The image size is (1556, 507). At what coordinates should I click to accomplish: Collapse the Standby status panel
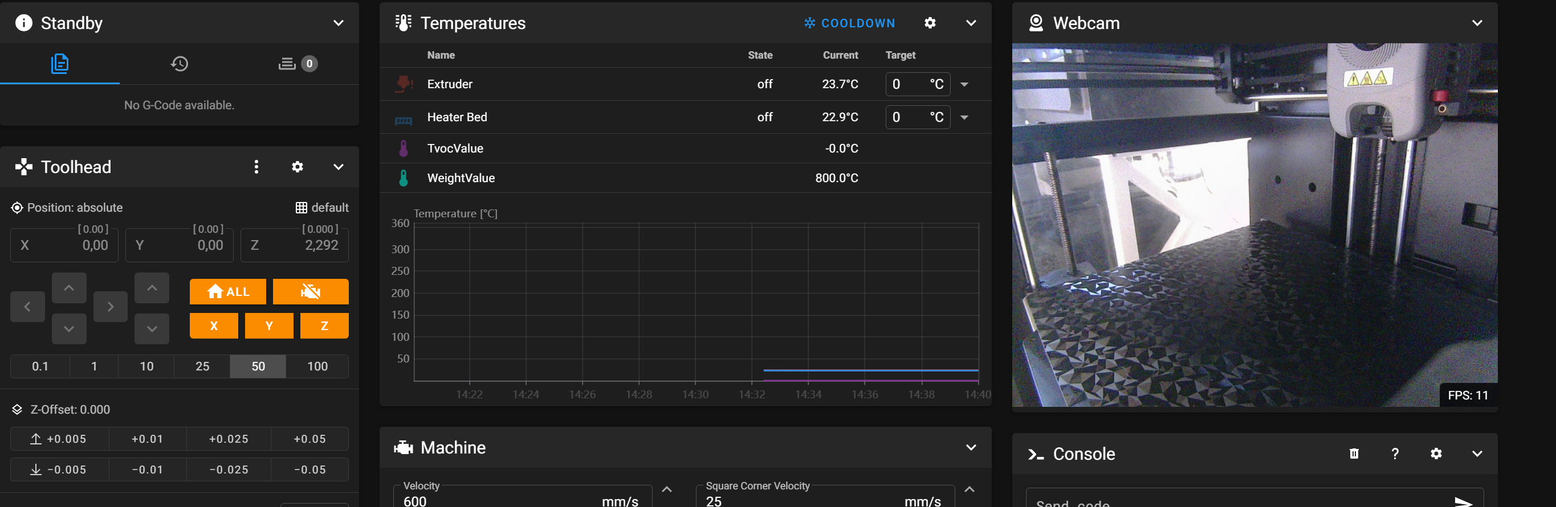pos(338,23)
